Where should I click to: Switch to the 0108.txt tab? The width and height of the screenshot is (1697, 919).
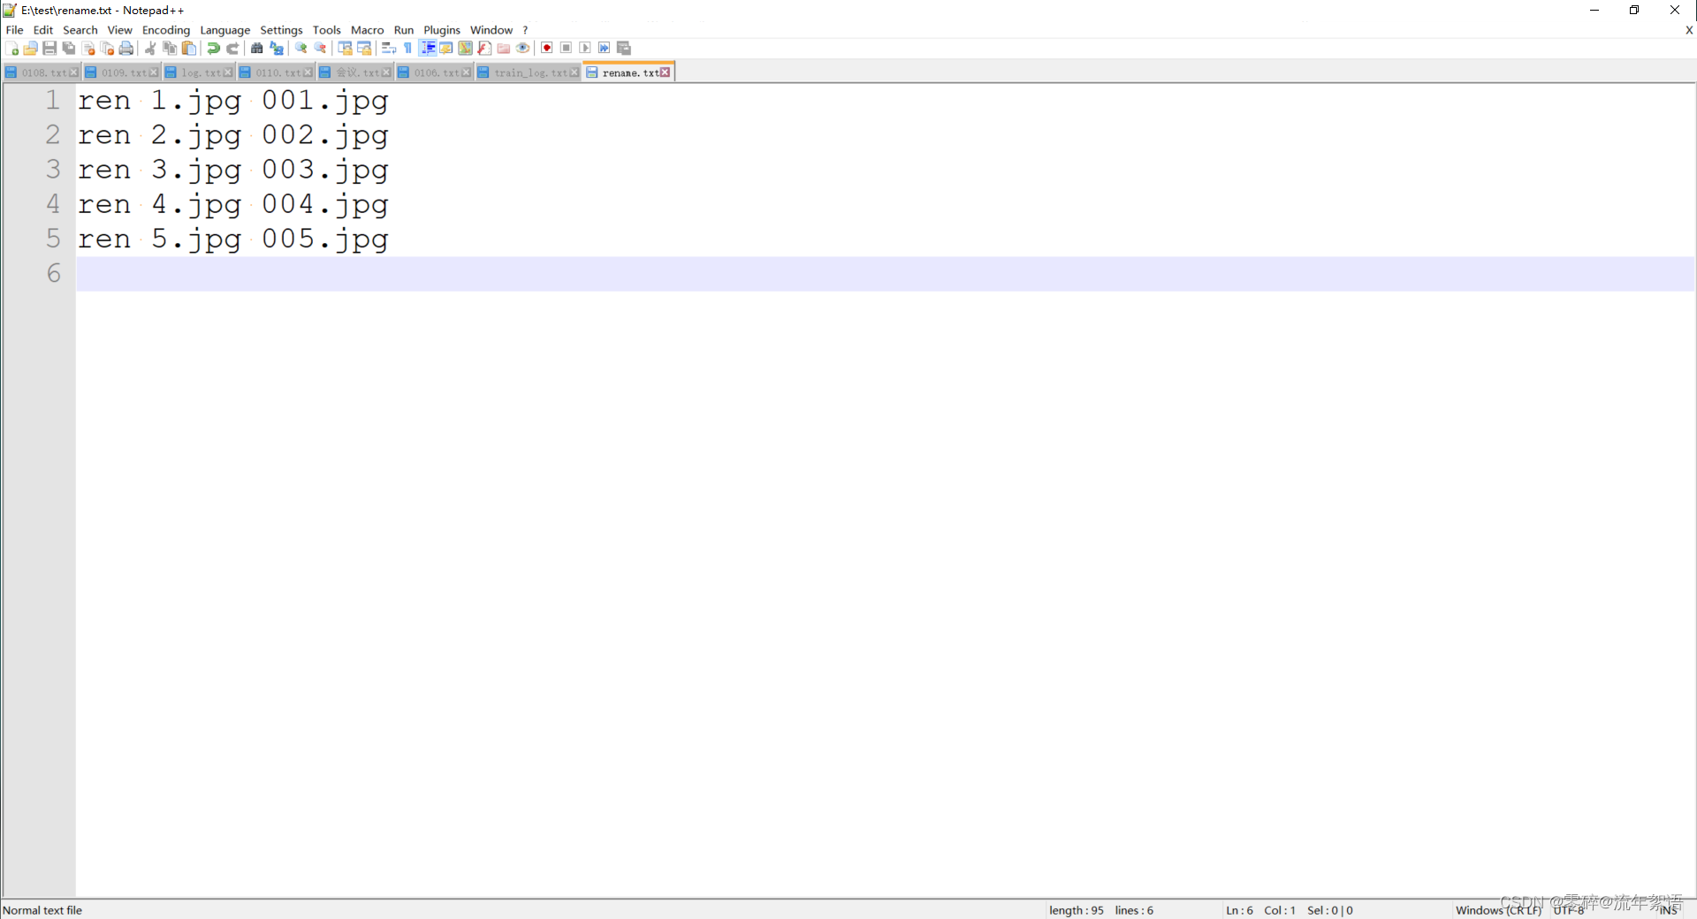pos(42,72)
